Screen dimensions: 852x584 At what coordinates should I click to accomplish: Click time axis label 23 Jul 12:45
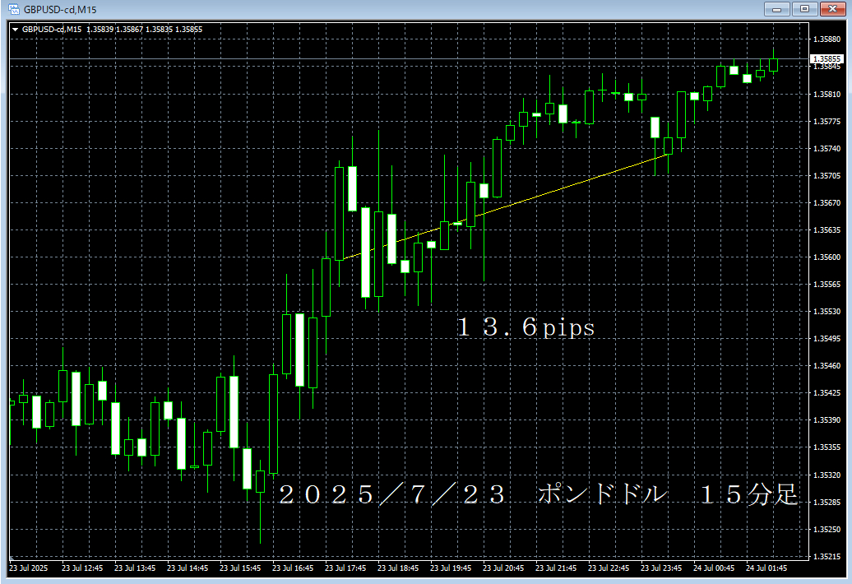(x=82, y=568)
